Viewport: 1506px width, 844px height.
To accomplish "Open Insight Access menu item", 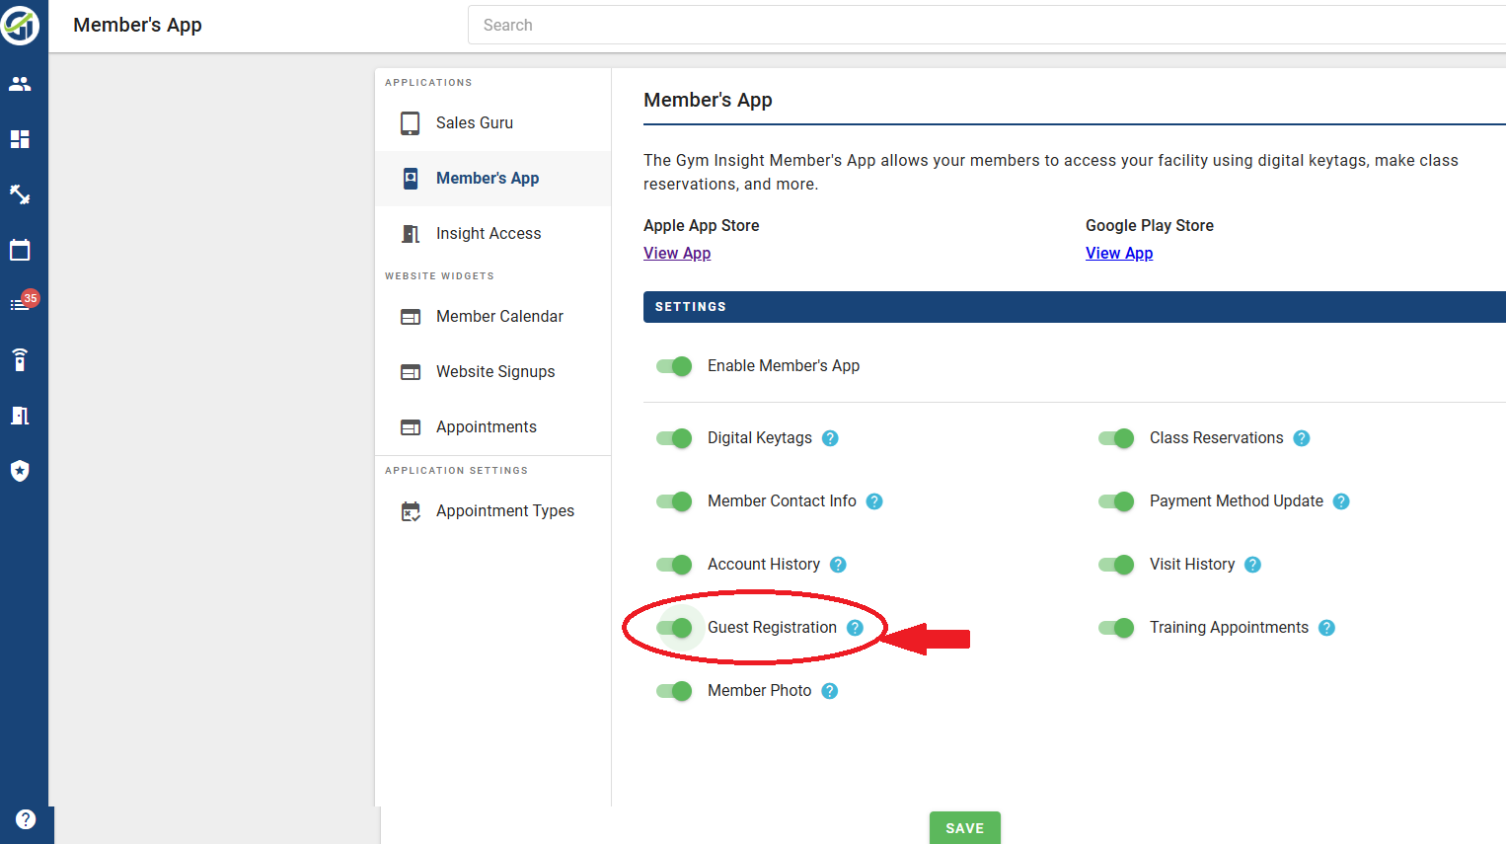I will click(x=492, y=234).
